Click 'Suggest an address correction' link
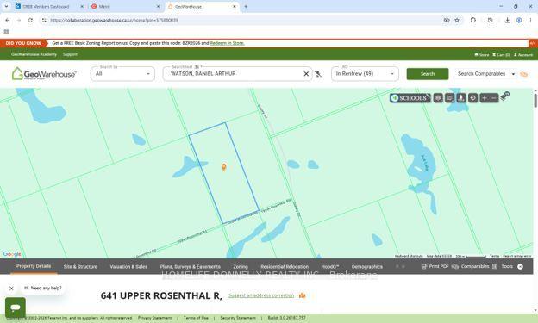The height and width of the screenshot is (323, 538). pyautogui.click(x=261, y=295)
